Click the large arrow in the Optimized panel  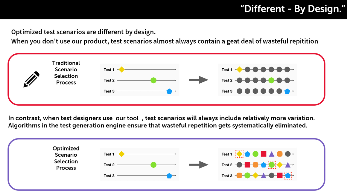pyautogui.click(x=199, y=165)
